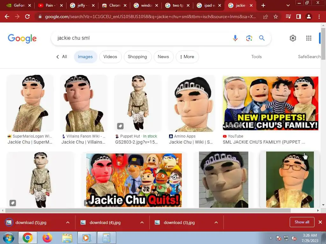Viewport: 326px width, 244px height.
Task: Launch Firefox from the taskbar
Action: [47, 238]
